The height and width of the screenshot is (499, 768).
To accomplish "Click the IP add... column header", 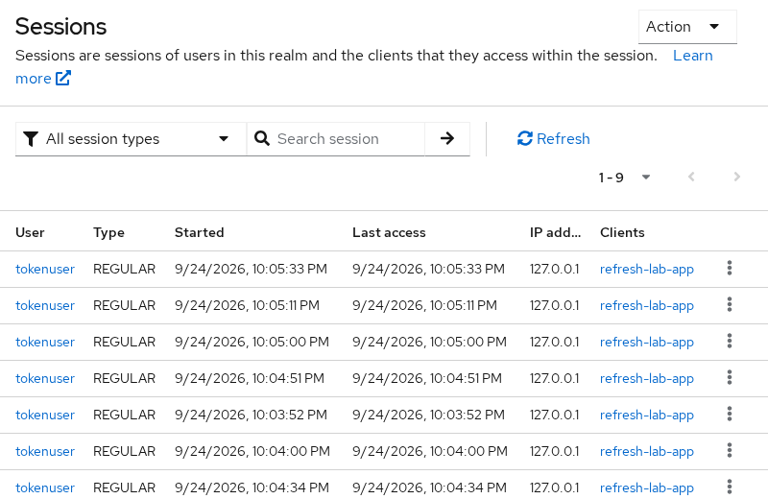I will [x=556, y=232].
